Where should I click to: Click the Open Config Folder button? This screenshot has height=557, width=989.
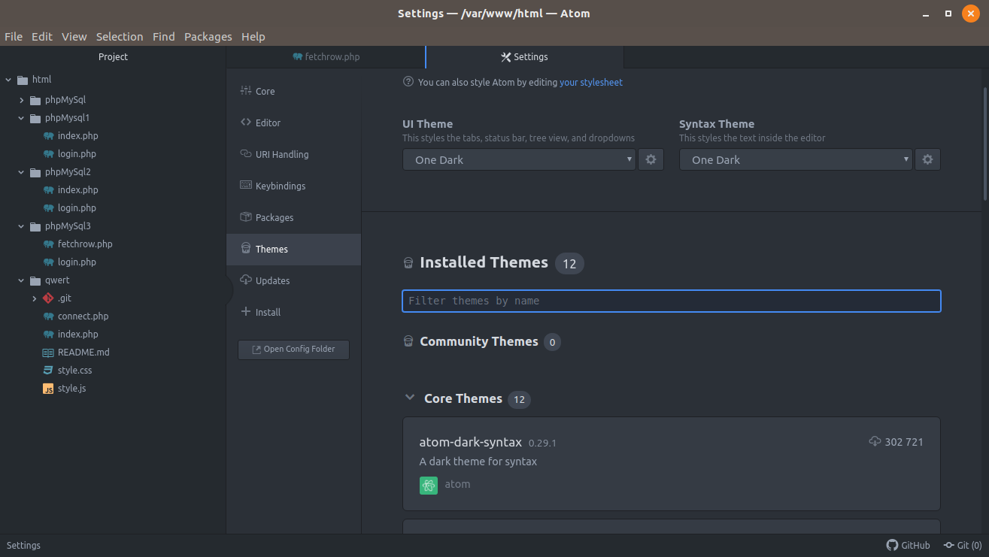[x=293, y=349]
